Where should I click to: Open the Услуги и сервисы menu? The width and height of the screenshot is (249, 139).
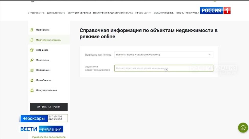(79, 13)
